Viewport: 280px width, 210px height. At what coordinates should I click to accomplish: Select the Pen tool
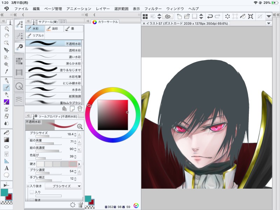coord(7,80)
